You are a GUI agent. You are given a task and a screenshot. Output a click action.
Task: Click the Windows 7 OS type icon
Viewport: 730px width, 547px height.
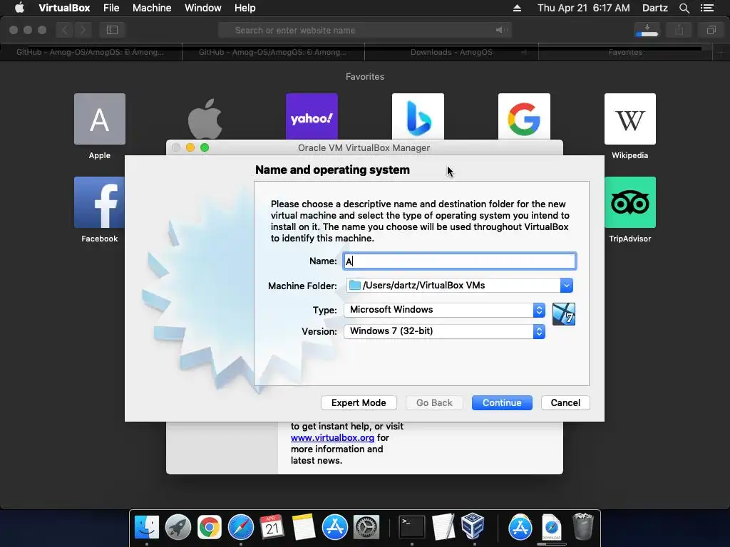tap(563, 314)
